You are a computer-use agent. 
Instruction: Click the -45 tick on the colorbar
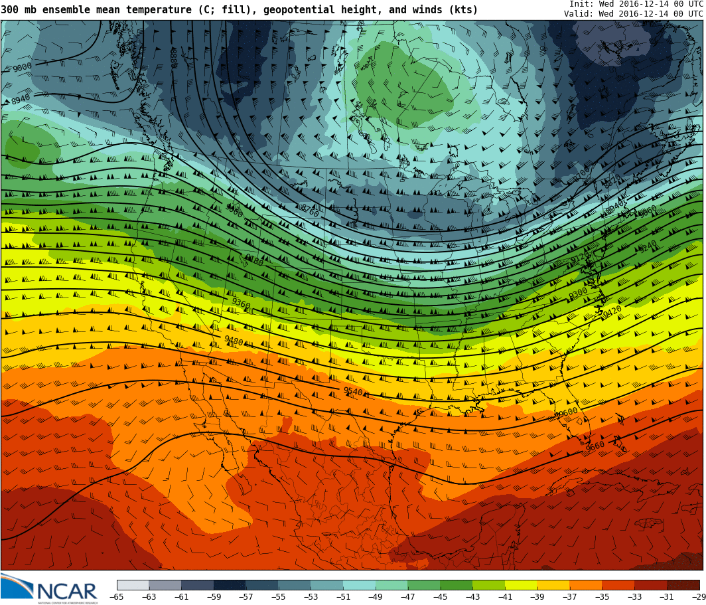pyautogui.click(x=441, y=597)
